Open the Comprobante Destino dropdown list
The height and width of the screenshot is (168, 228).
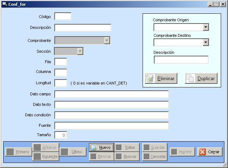206,42
